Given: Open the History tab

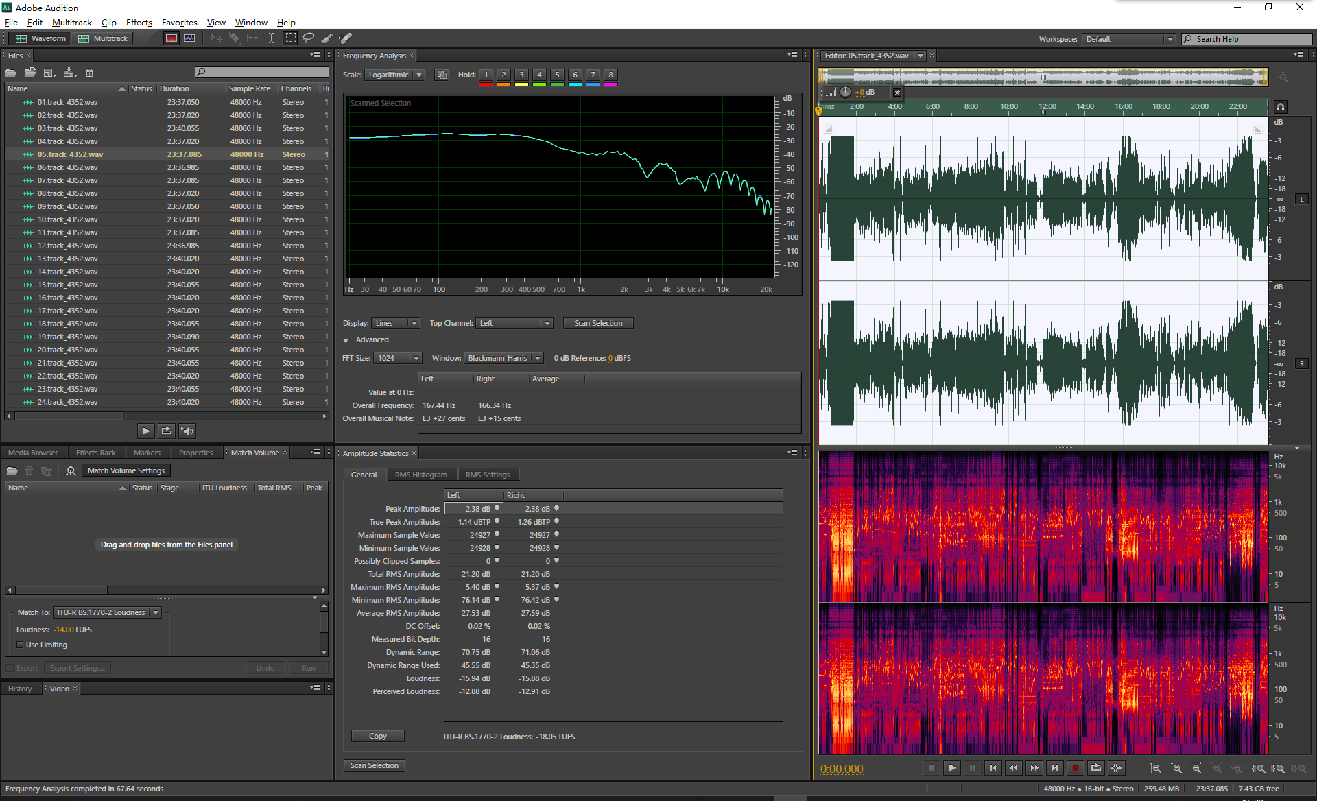Looking at the screenshot, I should (20, 689).
